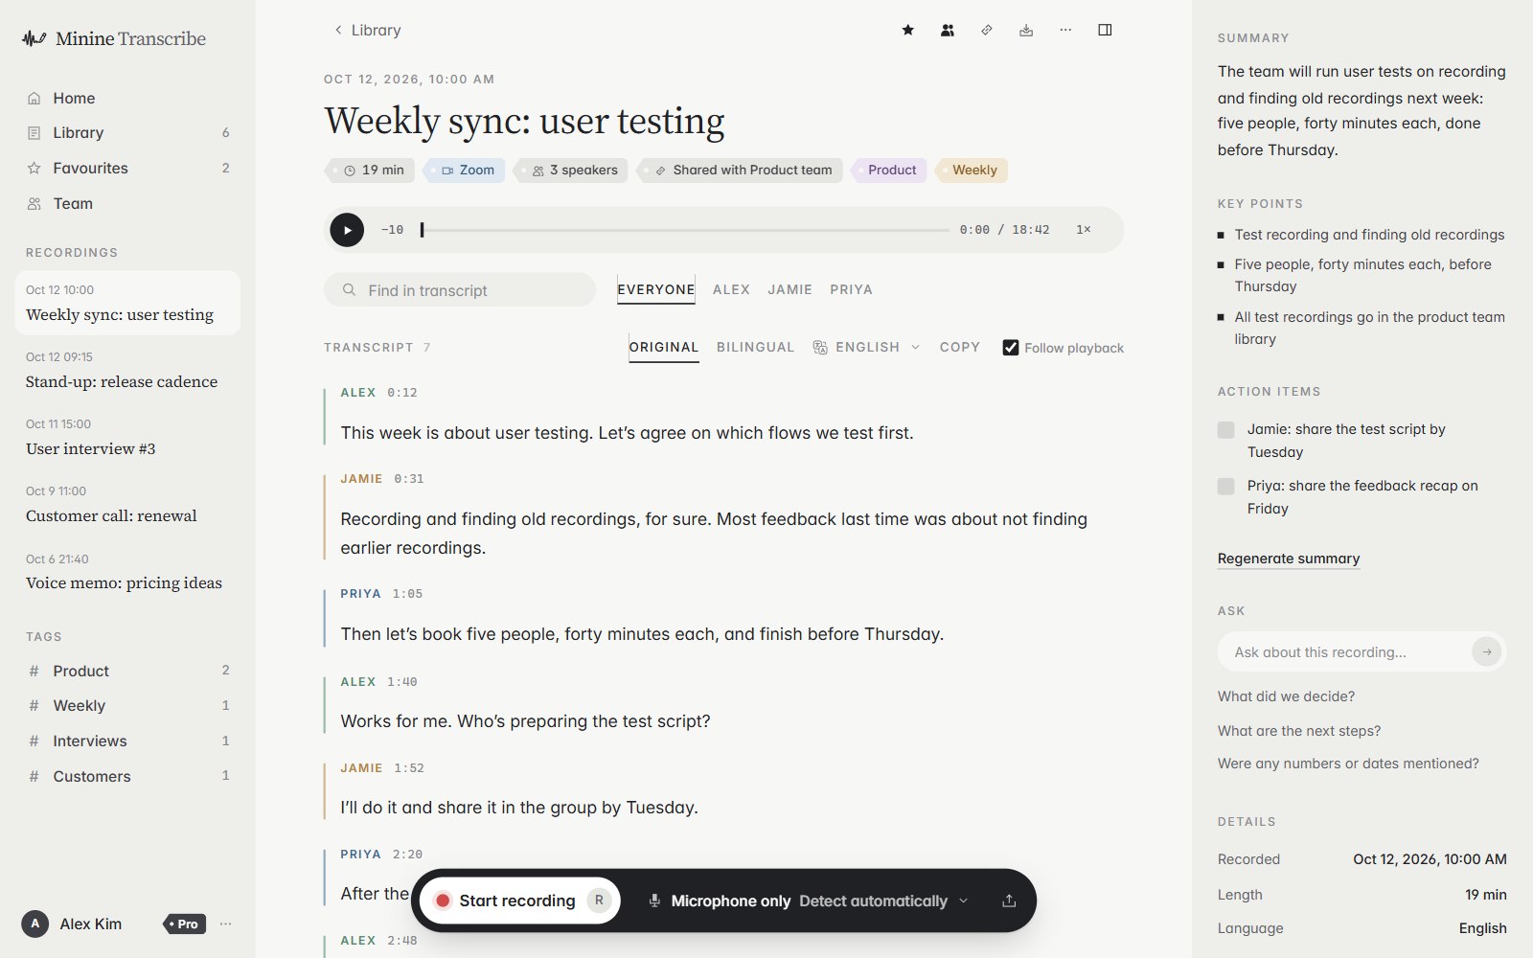The image size is (1533, 958).
Task: Filter transcript to PRIYA
Action: (x=851, y=289)
